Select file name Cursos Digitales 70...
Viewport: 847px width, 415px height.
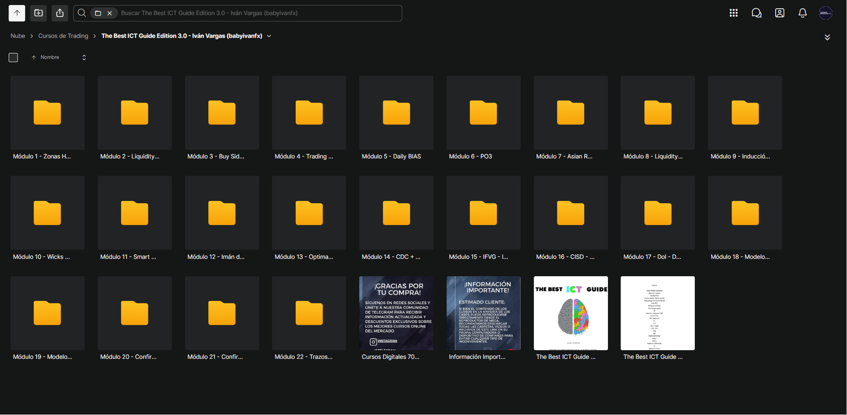point(390,357)
